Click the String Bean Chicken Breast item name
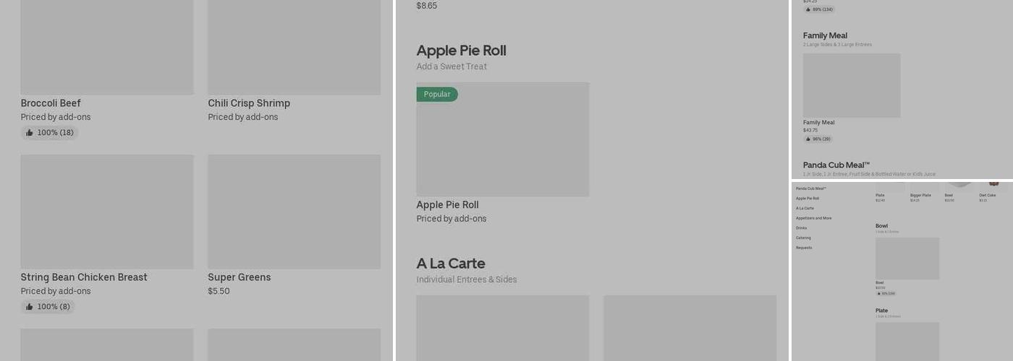 tap(84, 277)
